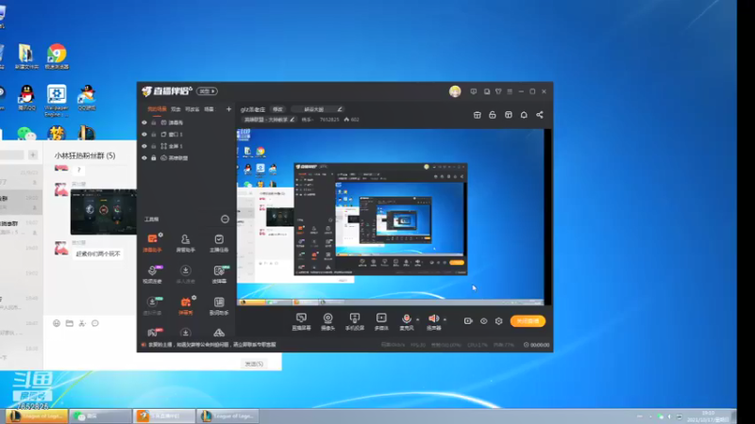Image resolution: width=755 pixels, height=424 pixels.
Task: Open the hamburger menu in the title bar
Action: [x=510, y=91]
